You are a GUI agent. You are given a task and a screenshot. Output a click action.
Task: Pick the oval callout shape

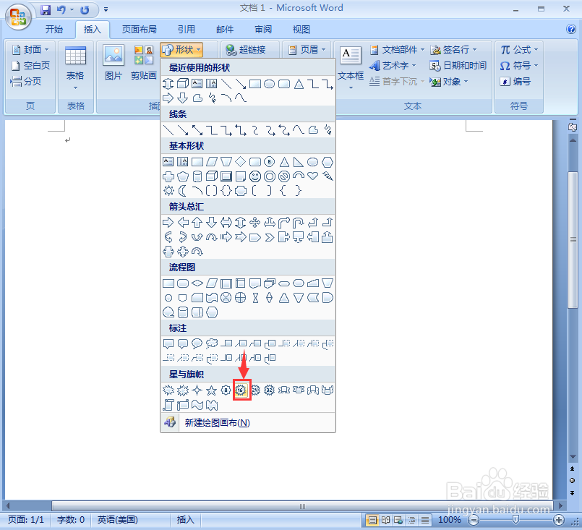coord(197,343)
